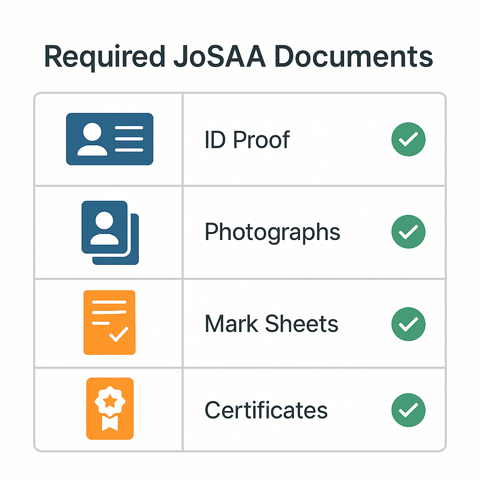Select the ID Proof label

(247, 140)
